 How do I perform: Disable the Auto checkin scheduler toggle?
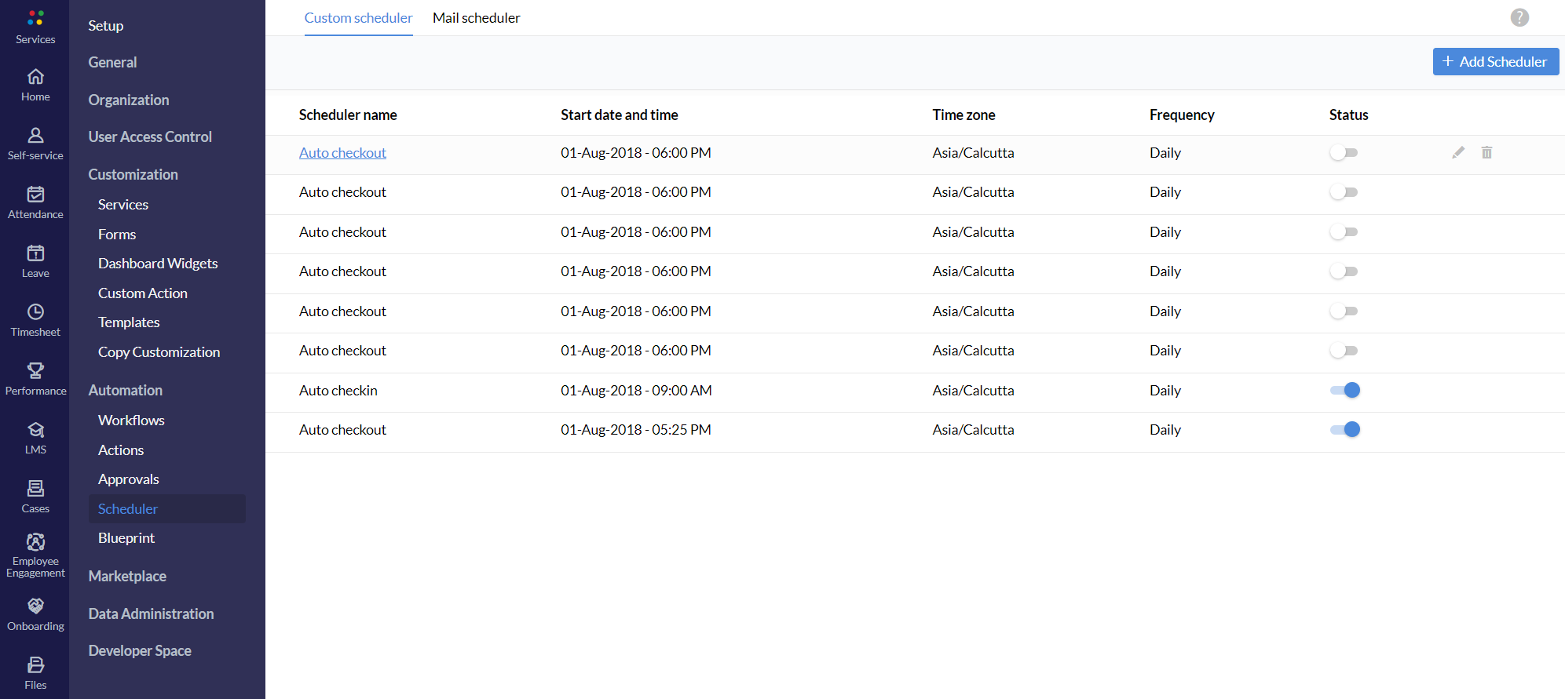click(x=1344, y=390)
